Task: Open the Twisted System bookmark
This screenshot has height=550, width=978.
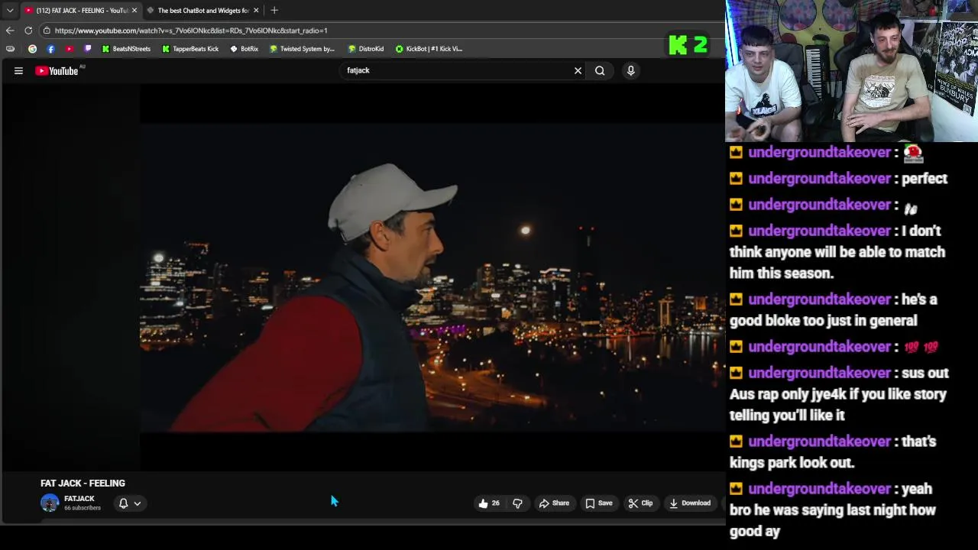Action: click(303, 49)
